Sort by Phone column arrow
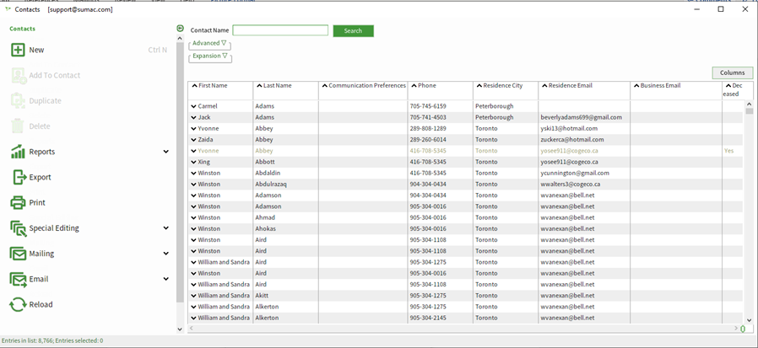Viewport: 758px width, 348px height. (414, 86)
